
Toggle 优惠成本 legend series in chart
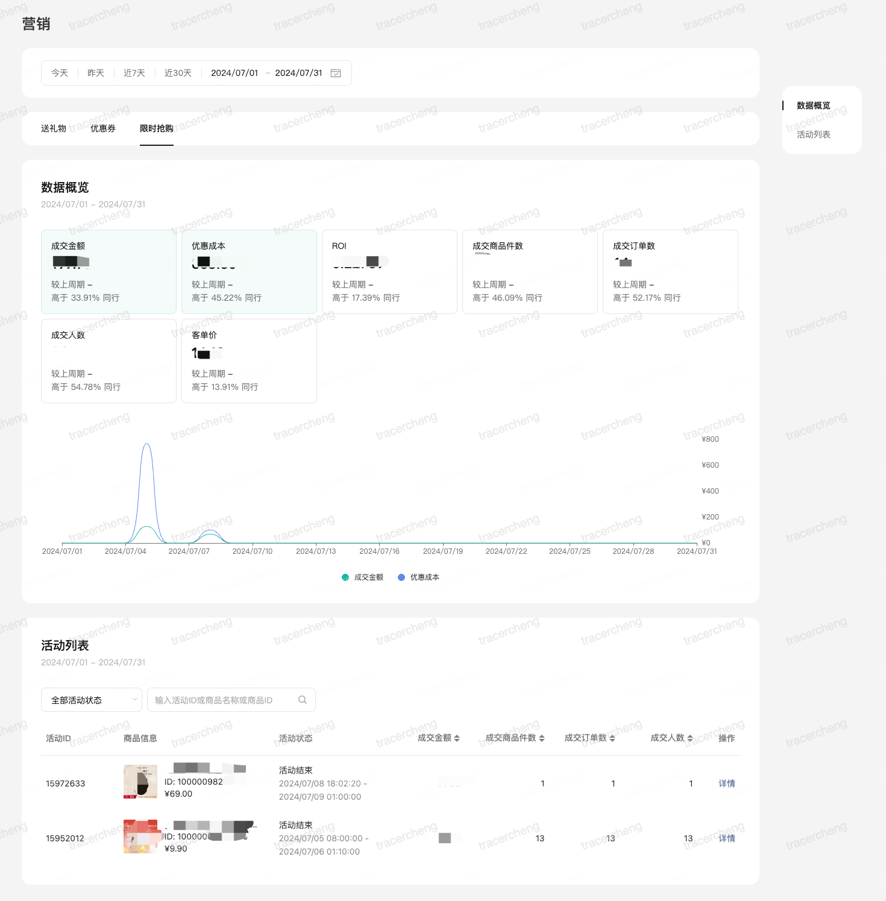(419, 577)
